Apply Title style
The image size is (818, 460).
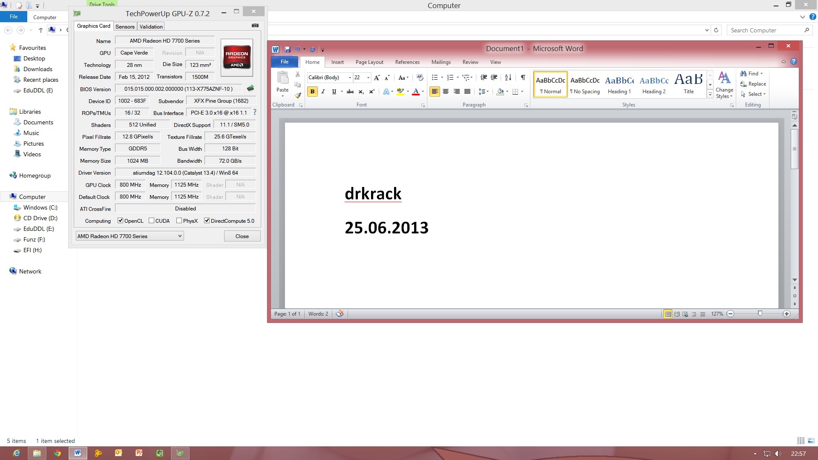pos(688,85)
